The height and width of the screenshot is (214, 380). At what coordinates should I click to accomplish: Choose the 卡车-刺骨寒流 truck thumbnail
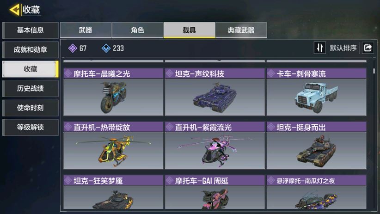point(317,92)
